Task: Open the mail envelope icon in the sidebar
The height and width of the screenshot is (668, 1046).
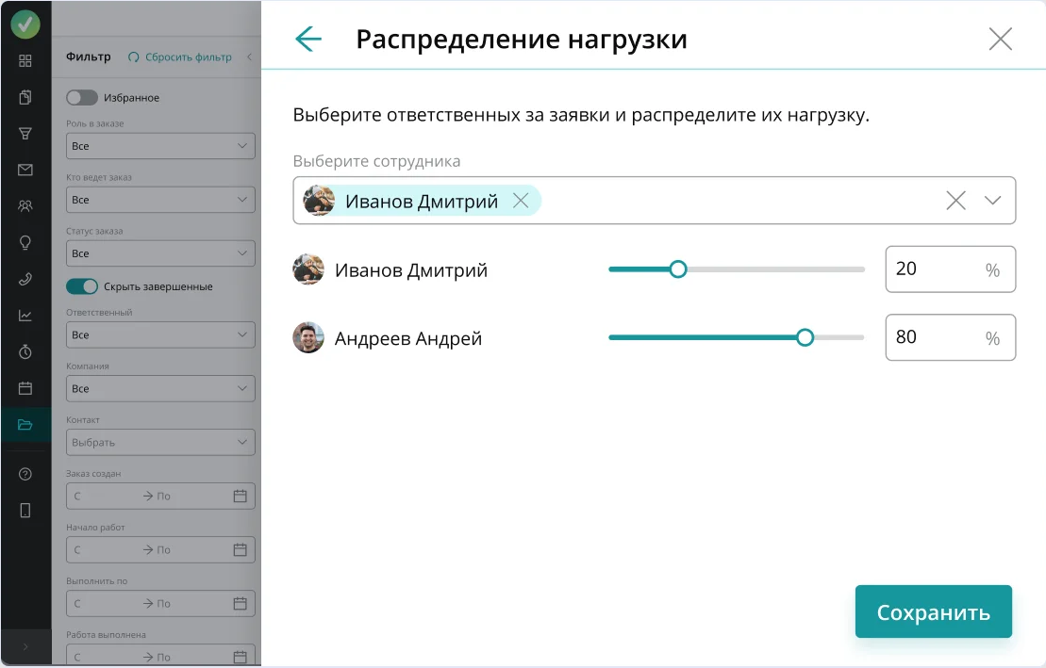Action: [x=25, y=170]
